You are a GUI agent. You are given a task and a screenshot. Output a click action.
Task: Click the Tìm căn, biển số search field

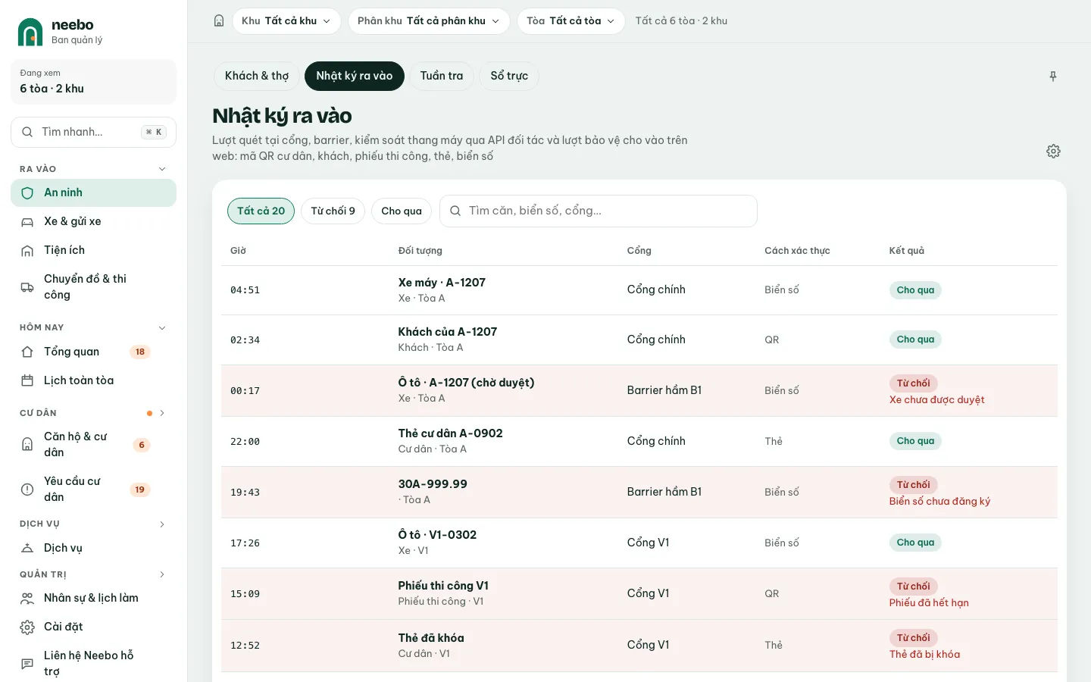point(599,211)
